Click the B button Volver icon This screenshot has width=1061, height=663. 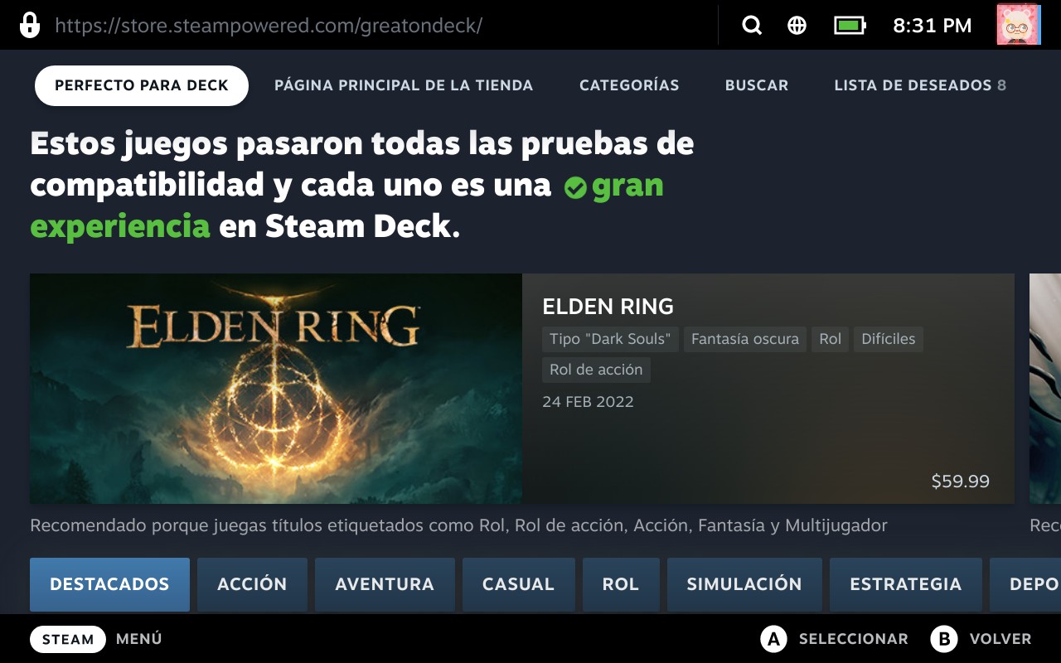(x=943, y=639)
